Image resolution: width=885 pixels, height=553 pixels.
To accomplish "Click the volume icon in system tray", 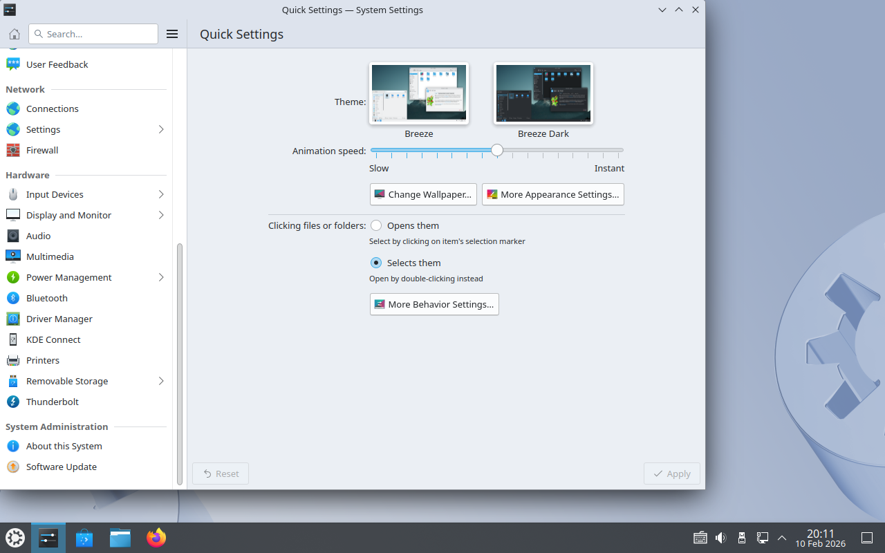I will (x=720, y=538).
